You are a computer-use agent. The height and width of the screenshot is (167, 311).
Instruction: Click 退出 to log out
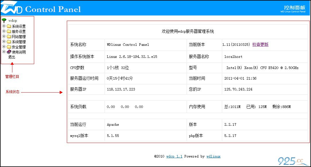tap(11, 57)
